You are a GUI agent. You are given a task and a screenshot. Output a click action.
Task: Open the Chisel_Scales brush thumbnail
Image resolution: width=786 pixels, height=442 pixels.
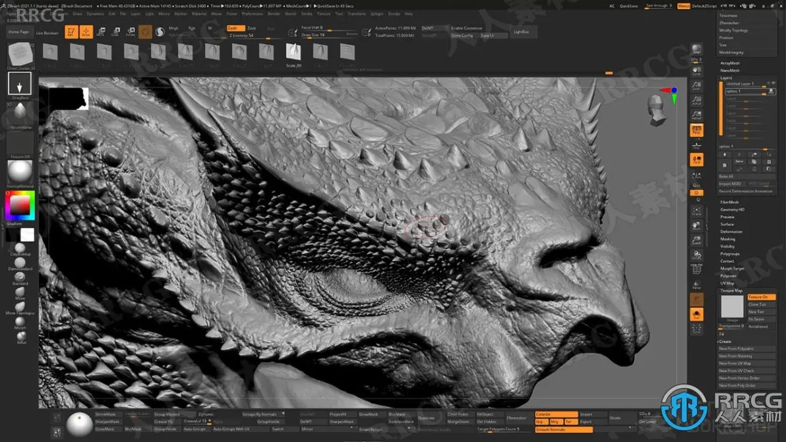[x=20, y=54]
